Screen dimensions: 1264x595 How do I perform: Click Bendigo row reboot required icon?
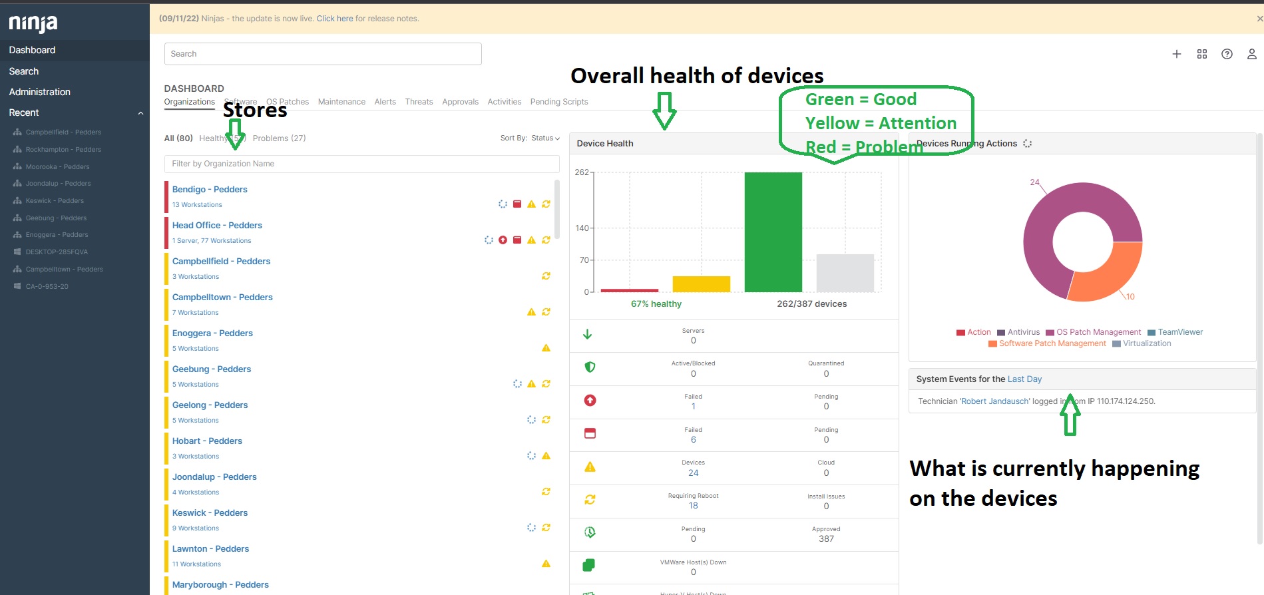pyautogui.click(x=546, y=204)
